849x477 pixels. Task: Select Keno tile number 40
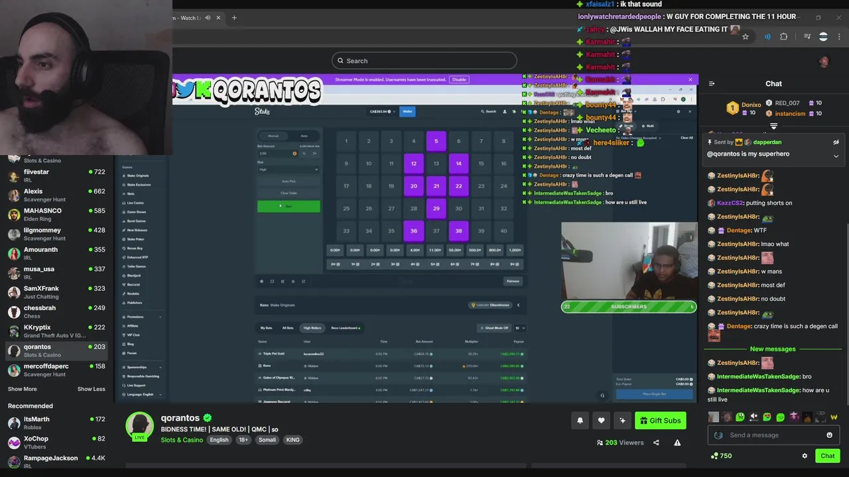[x=503, y=231]
